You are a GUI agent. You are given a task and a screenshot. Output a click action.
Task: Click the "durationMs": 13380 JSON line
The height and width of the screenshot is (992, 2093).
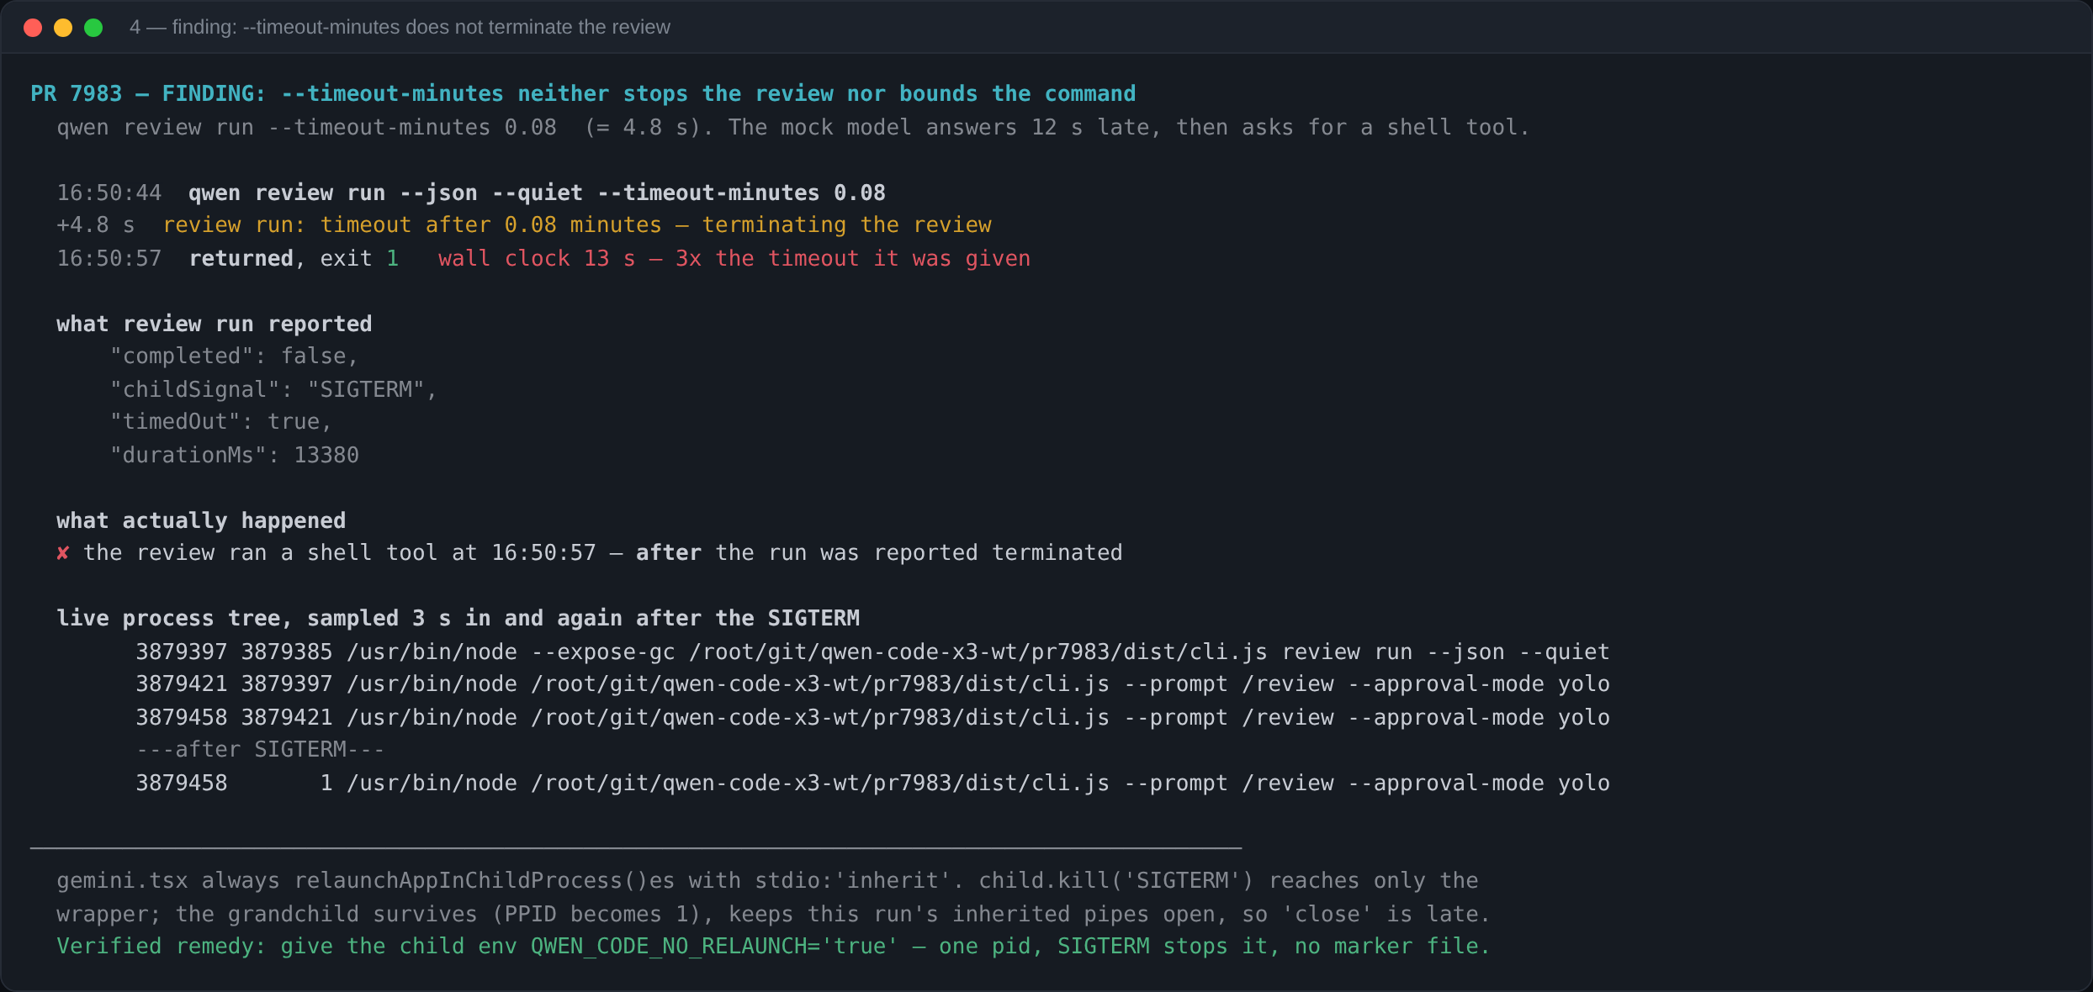click(x=235, y=455)
